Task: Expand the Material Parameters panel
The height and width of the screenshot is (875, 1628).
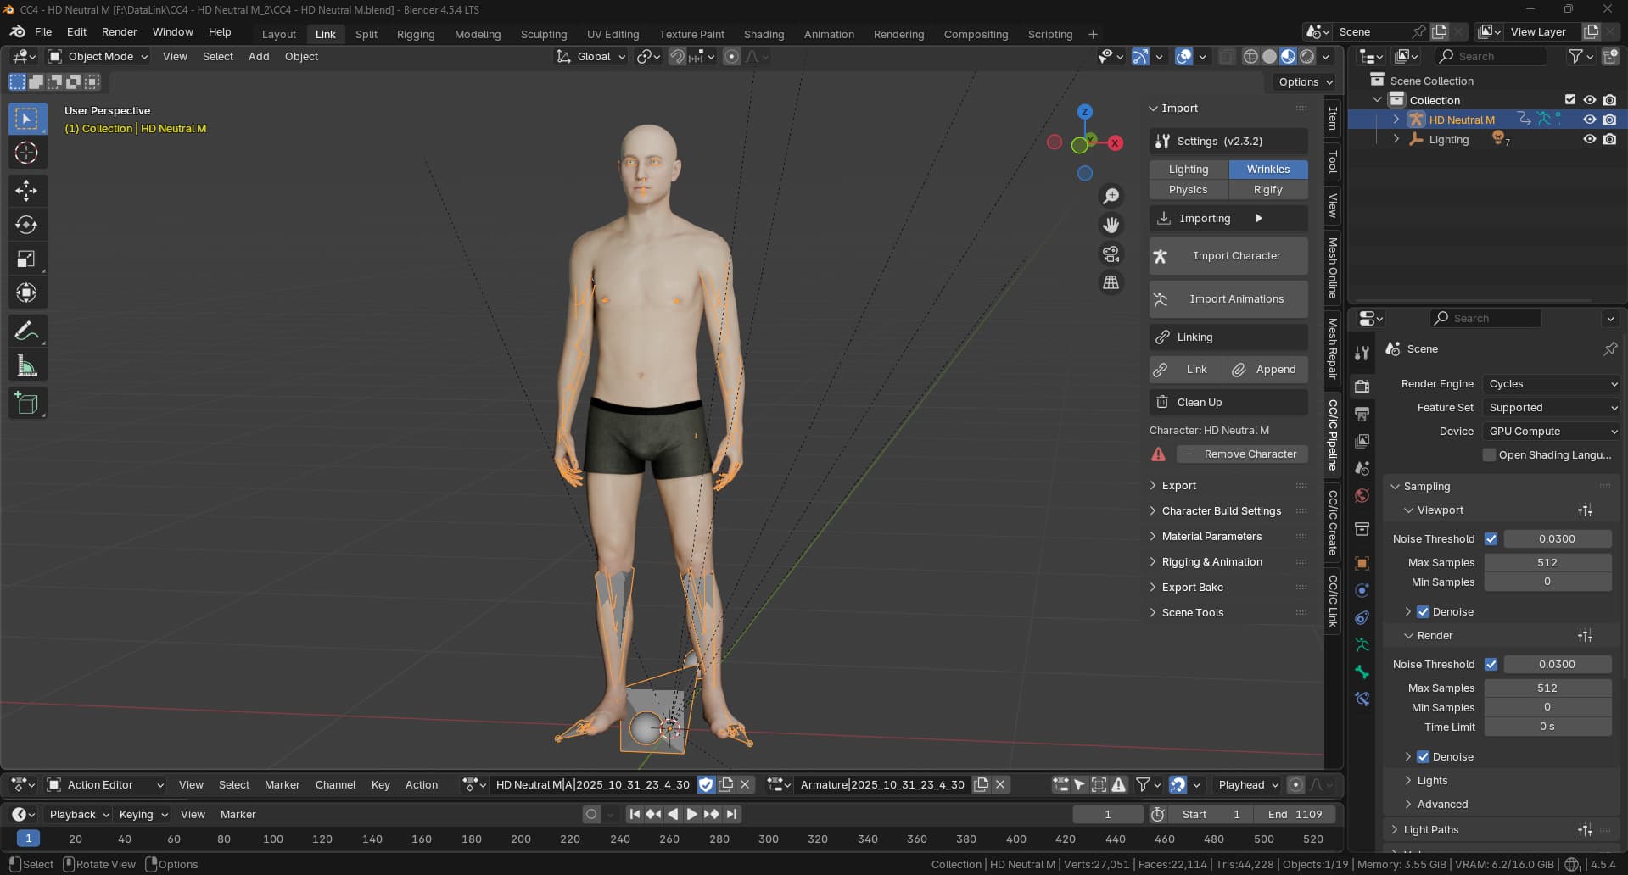Action: pyautogui.click(x=1211, y=537)
